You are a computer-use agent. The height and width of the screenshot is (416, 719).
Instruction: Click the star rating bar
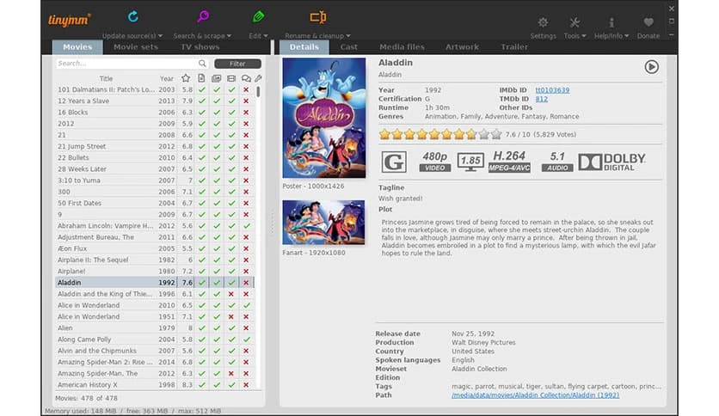[x=440, y=134]
